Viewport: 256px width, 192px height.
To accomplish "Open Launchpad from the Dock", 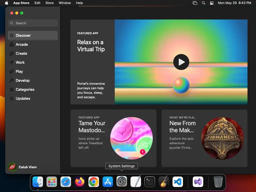I will click(52, 182).
